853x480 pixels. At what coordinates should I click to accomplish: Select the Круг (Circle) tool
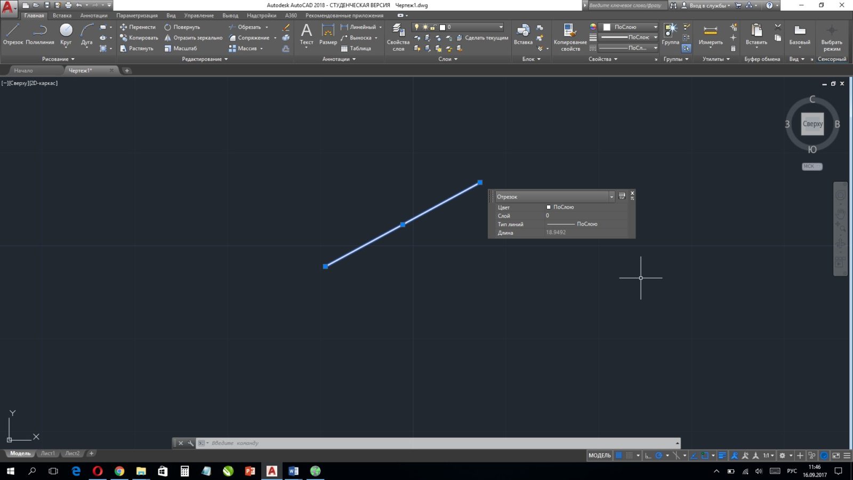(x=66, y=34)
